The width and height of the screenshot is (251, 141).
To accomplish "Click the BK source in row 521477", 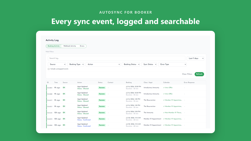I will point(64,100).
